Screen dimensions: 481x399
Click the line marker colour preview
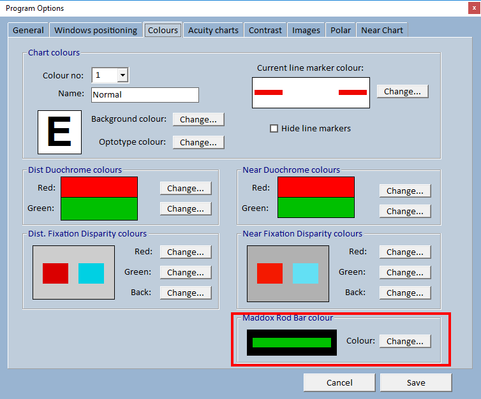click(311, 92)
